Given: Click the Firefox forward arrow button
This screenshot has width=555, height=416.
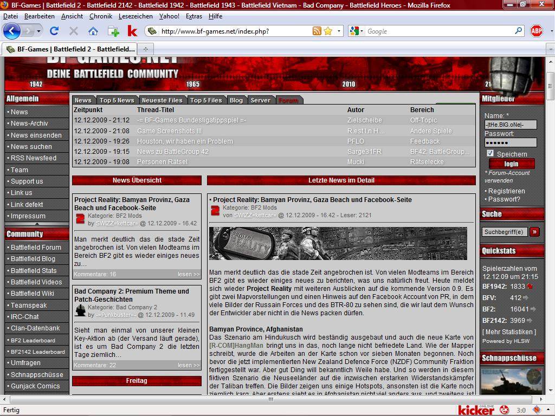Looking at the screenshot, I should (x=27, y=31).
